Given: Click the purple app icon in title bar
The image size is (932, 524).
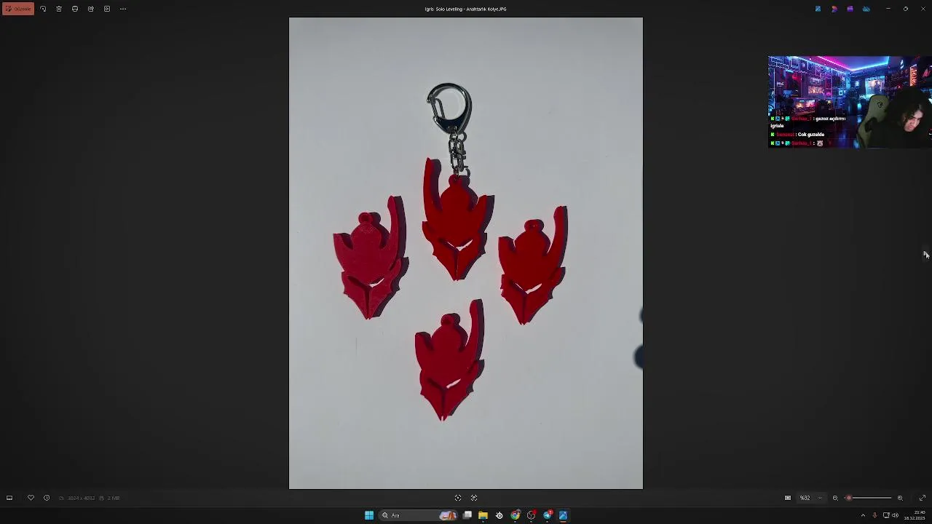Looking at the screenshot, I should point(850,9).
